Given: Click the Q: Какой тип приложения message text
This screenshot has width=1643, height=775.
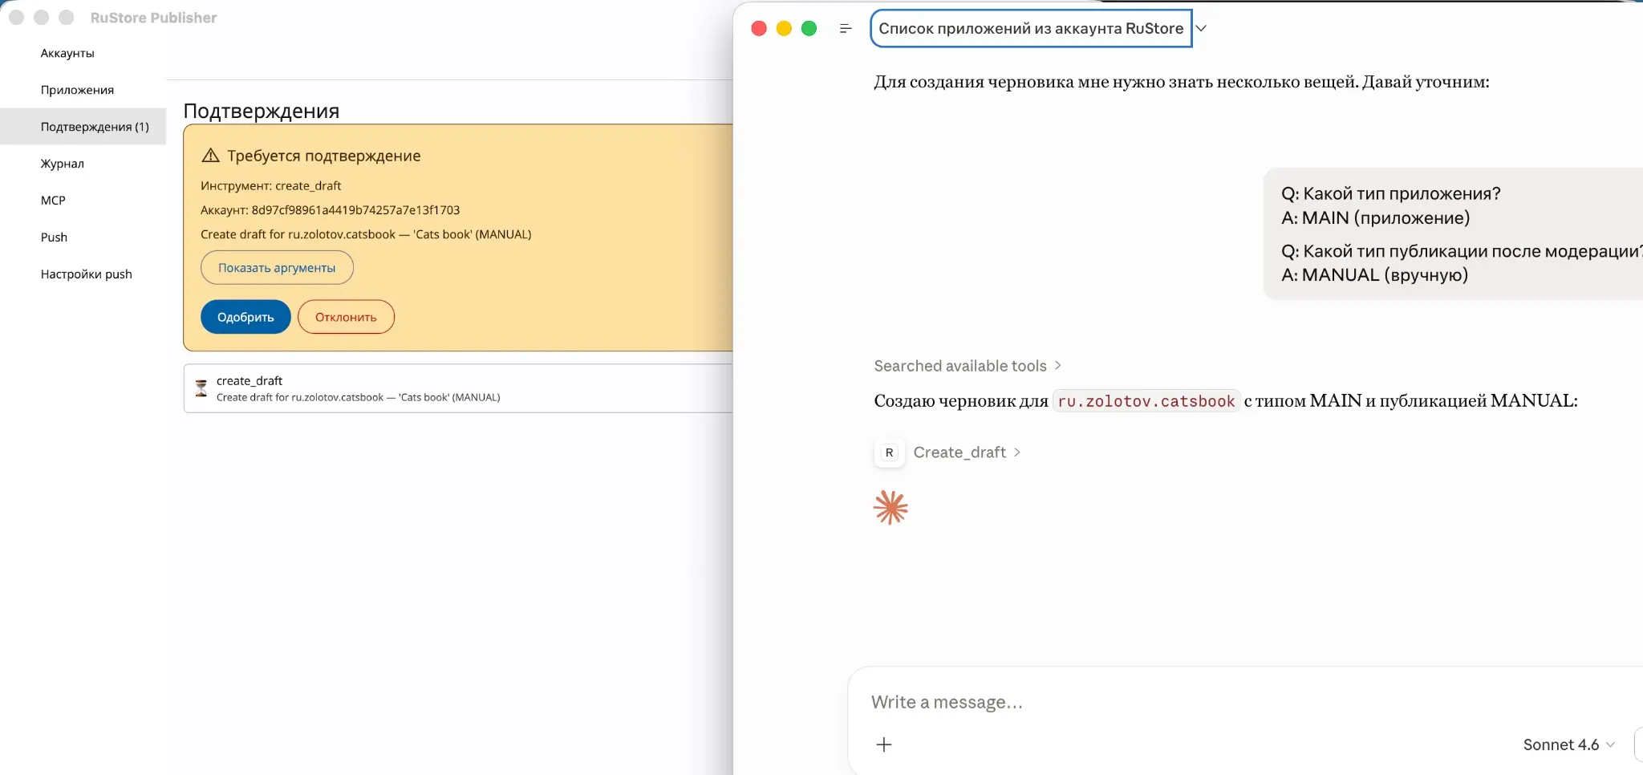Looking at the screenshot, I should pyautogui.click(x=1391, y=193).
